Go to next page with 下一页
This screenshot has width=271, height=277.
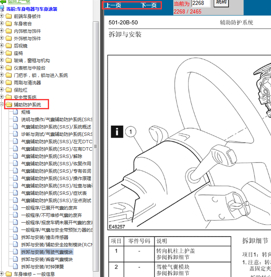point(148,5)
